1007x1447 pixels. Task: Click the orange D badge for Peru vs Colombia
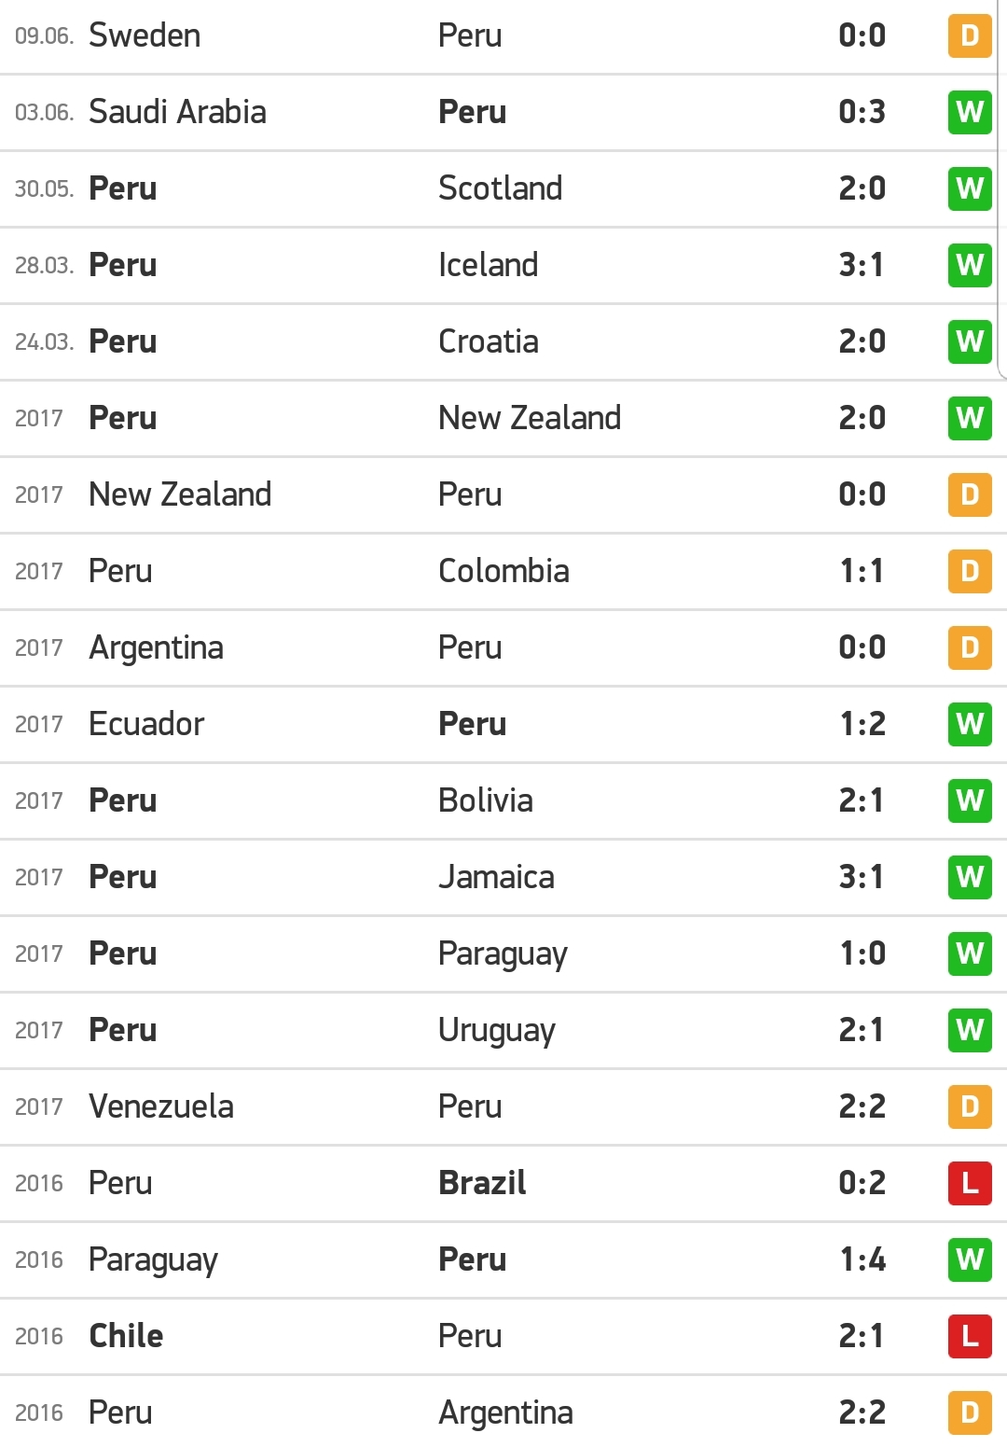(x=970, y=571)
